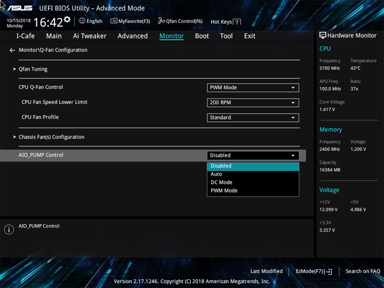Click Search on FAQ link
Viewport: 384px width, 288px height.
[363, 271]
